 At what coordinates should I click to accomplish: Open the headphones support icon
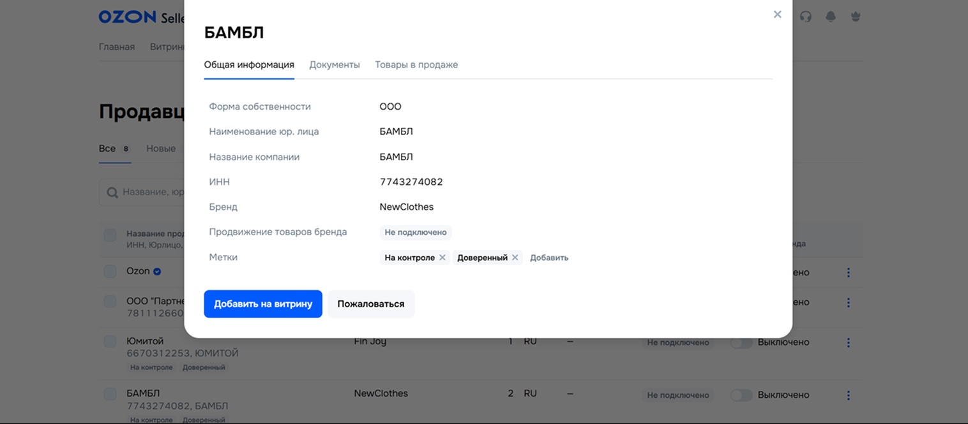pyautogui.click(x=806, y=17)
